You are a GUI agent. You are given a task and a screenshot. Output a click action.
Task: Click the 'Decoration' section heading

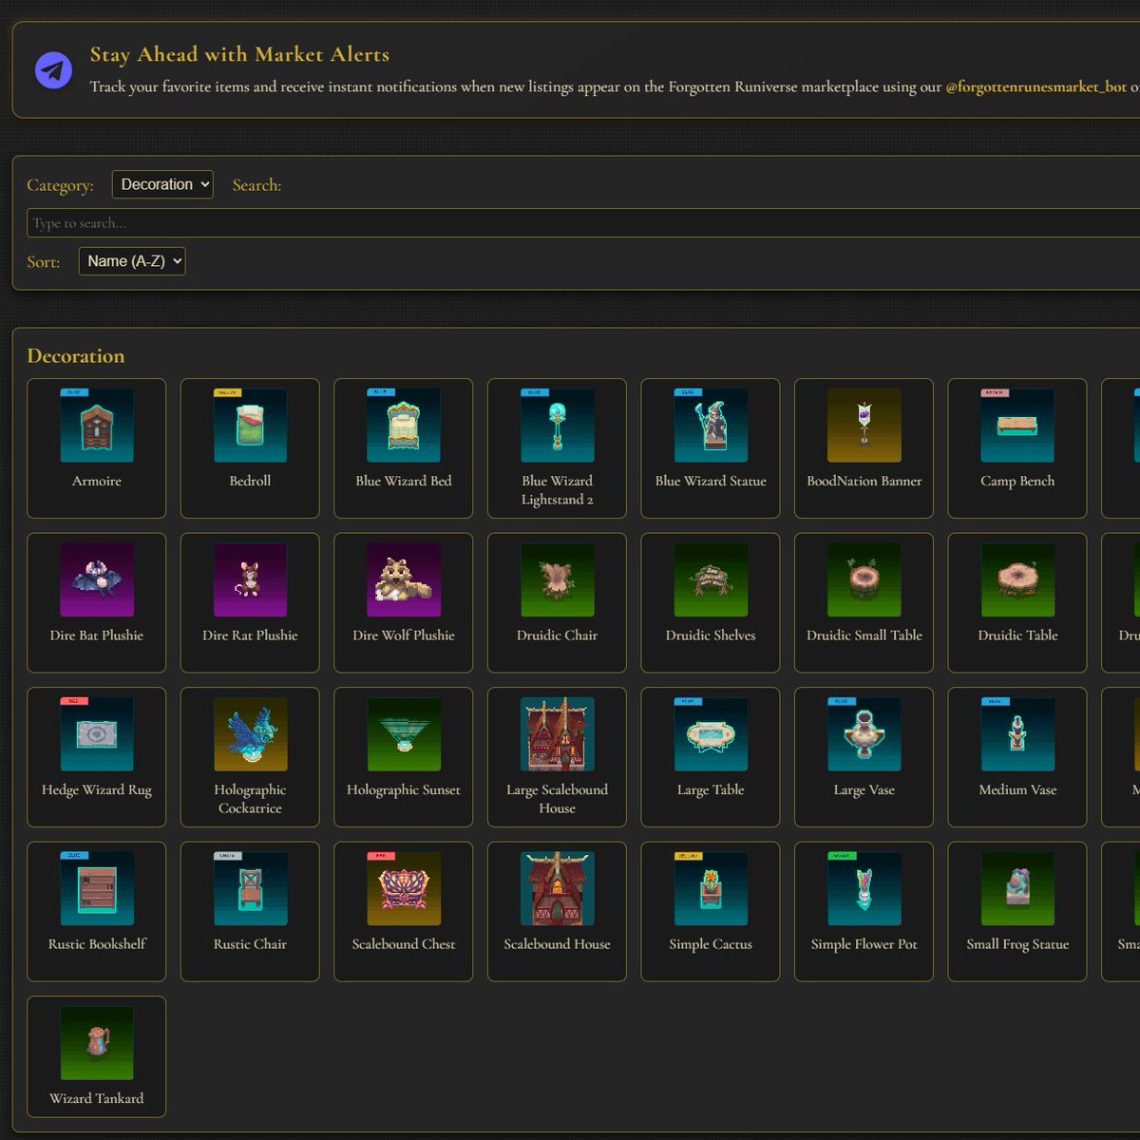76,356
